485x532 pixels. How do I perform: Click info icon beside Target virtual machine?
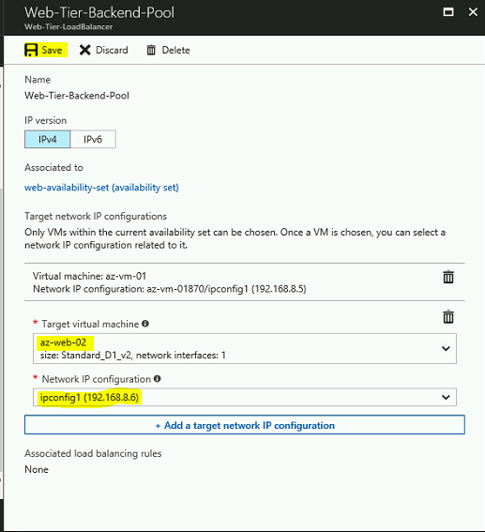tap(145, 324)
